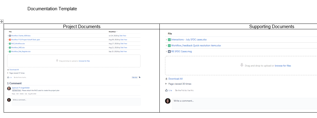Expand the Page viewed 30 times details
317x118 pixels.
166,84
